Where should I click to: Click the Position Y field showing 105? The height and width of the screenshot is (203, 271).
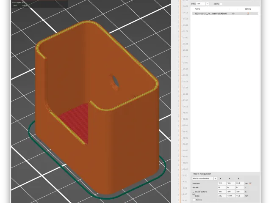(x=231, y=183)
